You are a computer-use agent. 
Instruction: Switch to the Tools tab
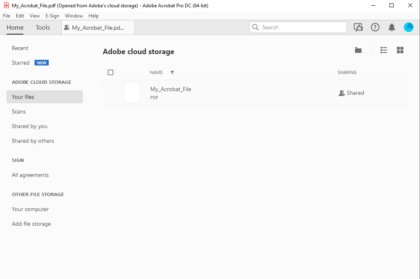(43, 28)
